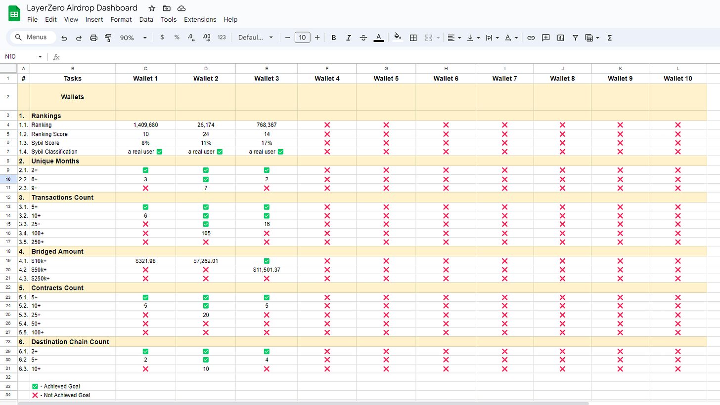Open the fill color bucket picker
Screen dimensions: 720x405
click(398, 38)
